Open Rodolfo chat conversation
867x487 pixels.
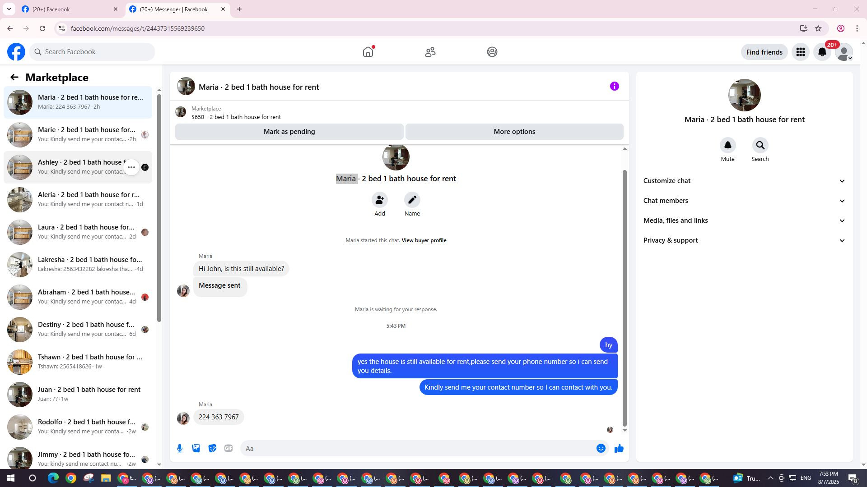tap(78, 427)
